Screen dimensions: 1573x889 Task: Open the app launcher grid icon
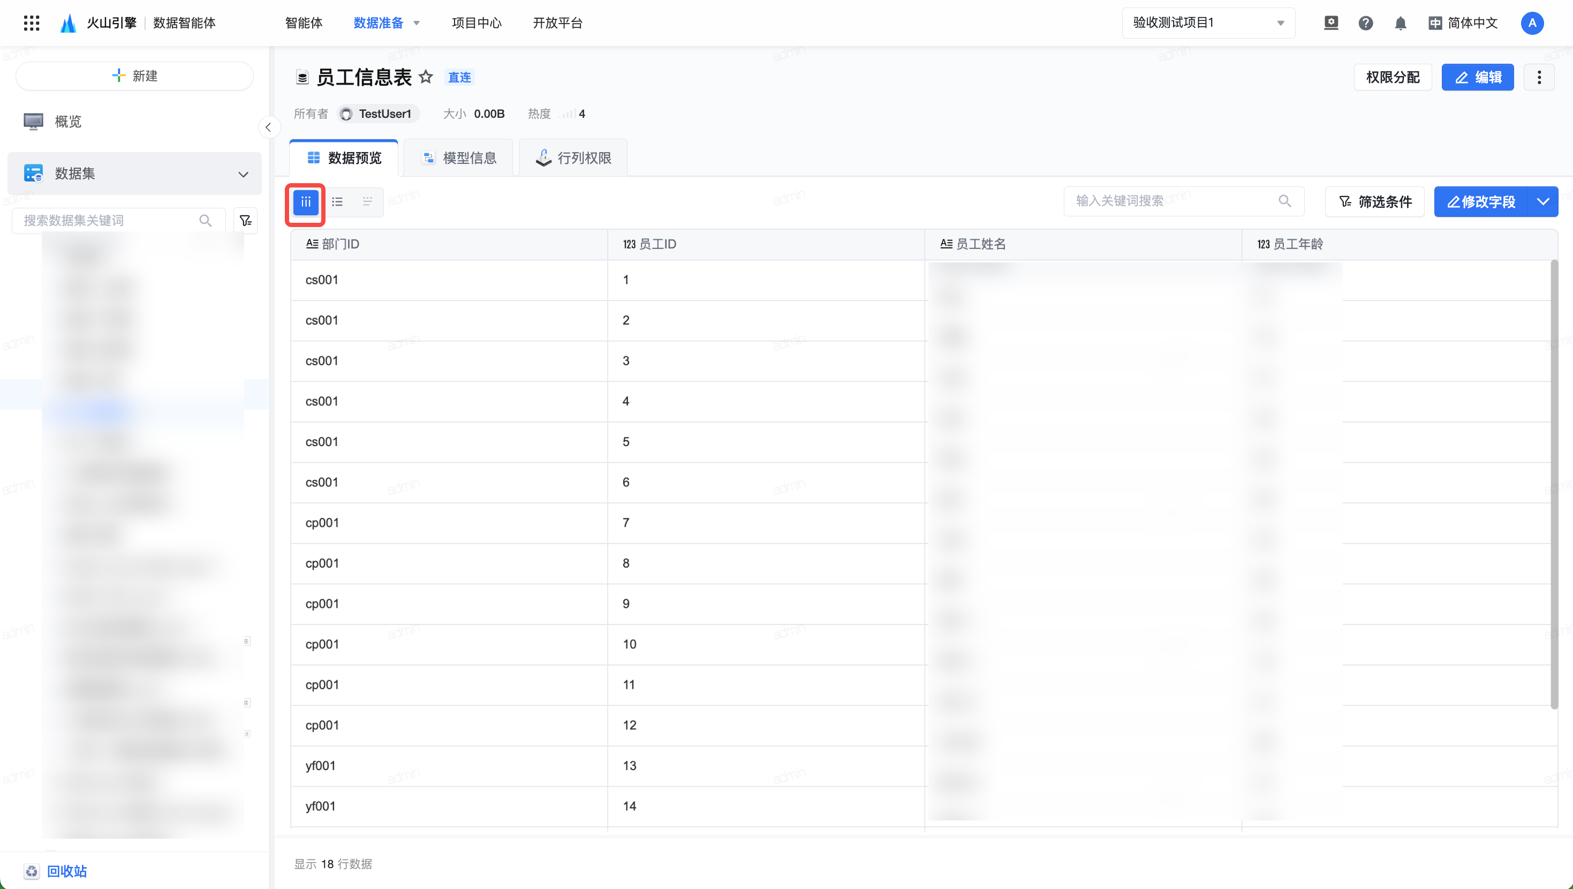31,23
